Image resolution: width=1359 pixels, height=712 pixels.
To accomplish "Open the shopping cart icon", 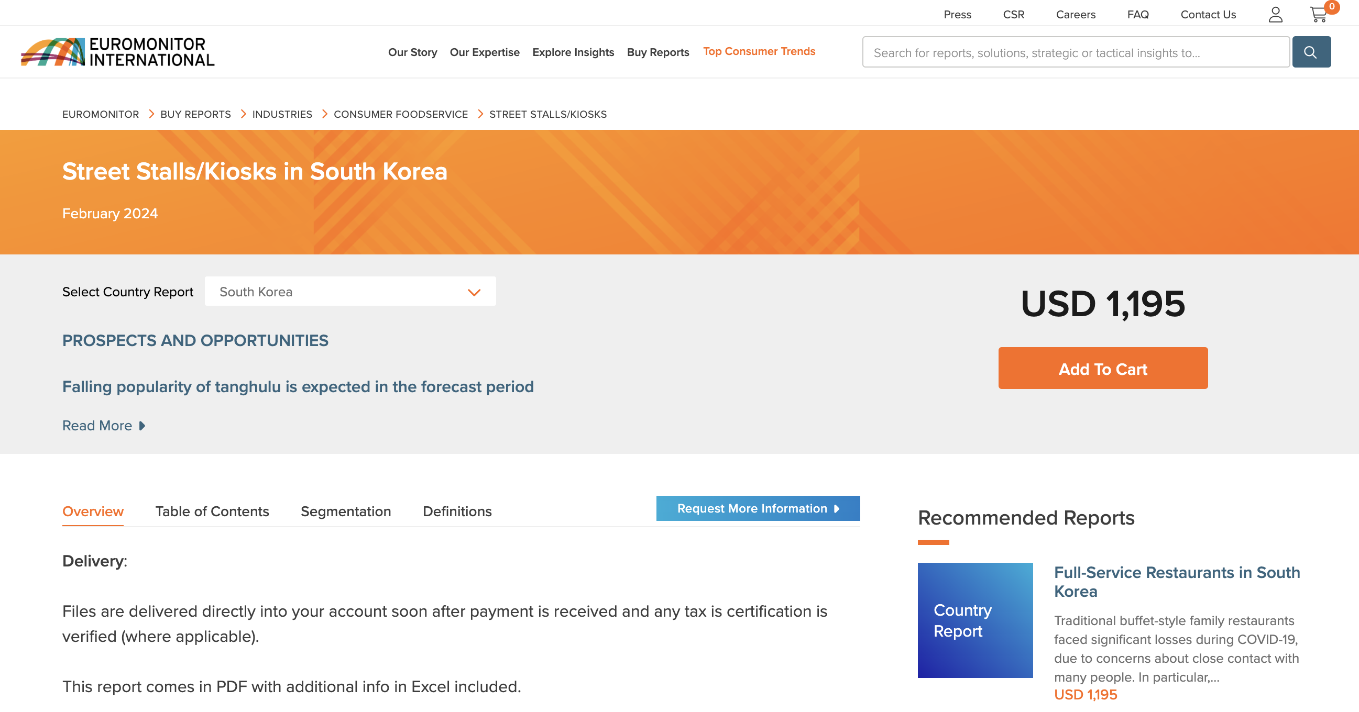I will click(1318, 14).
